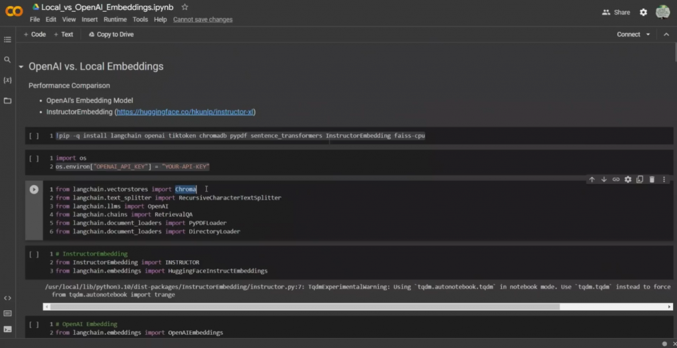Run the import os cell bracket
Image resolution: width=677 pixels, height=348 pixels.
(34, 158)
